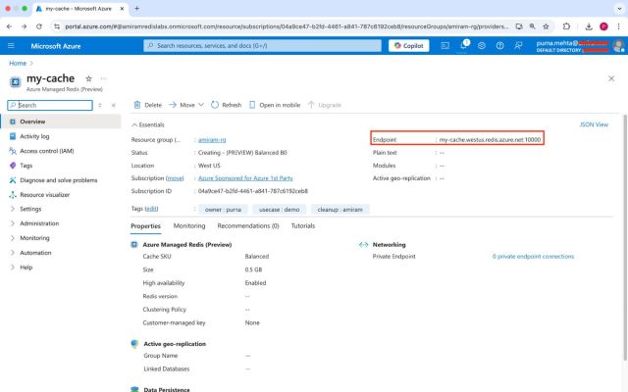Image resolution: width=628 pixels, height=392 pixels.
Task: Favorite my-cache with the star icon
Action: click(x=89, y=78)
